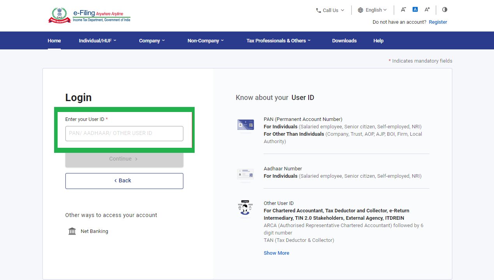Expand the Tax Professionals & Others menu
This screenshot has height=280, width=494.
[278, 40]
